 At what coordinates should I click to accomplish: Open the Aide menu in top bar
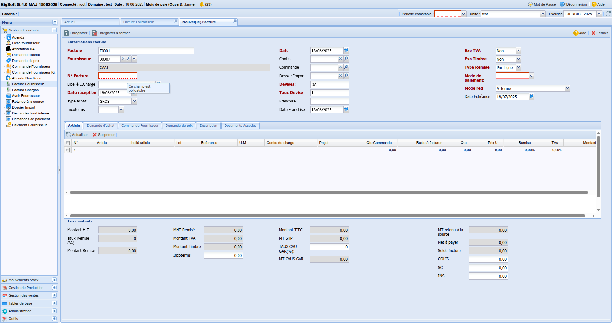pos(599,4)
